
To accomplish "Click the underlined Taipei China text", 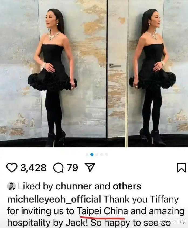I will tap(102, 211).
